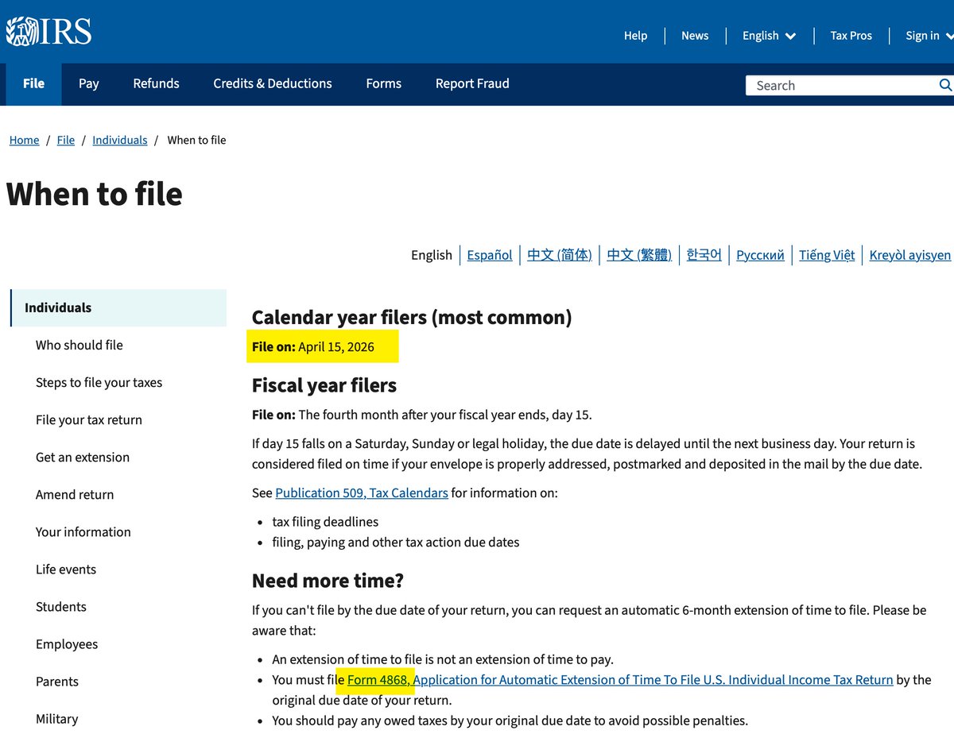Open Military sidebar item

pyautogui.click(x=57, y=718)
